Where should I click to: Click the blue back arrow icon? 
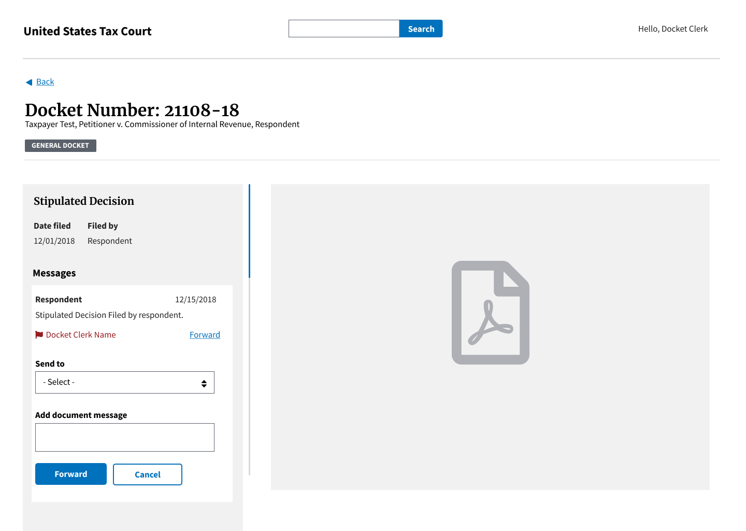pyautogui.click(x=29, y=82)
